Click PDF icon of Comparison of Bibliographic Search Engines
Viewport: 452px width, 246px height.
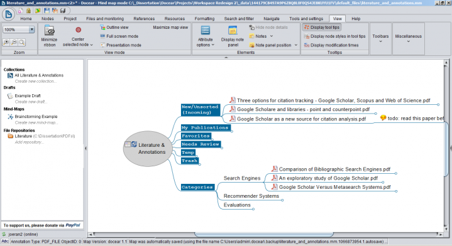[x=275, y=169]
